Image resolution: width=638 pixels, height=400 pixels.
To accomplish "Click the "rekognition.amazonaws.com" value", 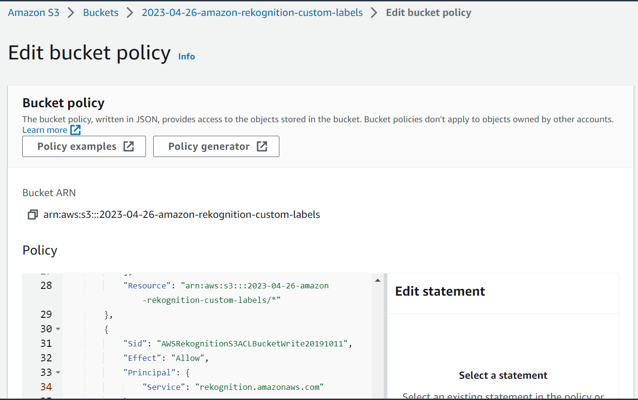I will click(259, 387).
